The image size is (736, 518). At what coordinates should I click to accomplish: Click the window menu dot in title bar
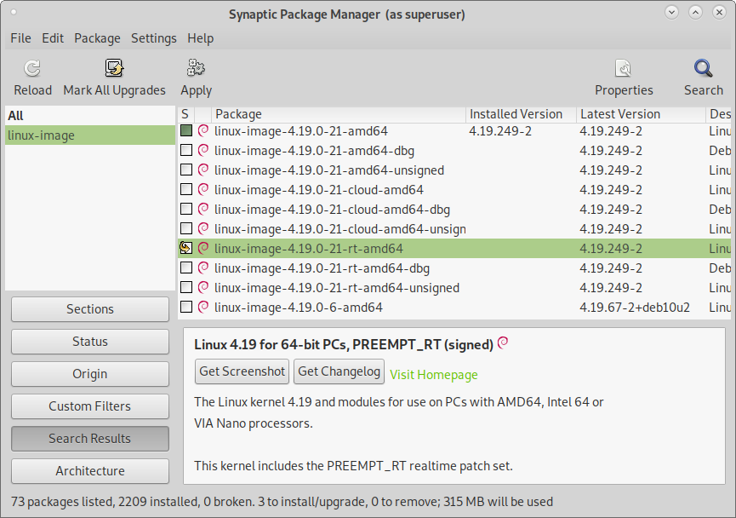pos(14,12)
